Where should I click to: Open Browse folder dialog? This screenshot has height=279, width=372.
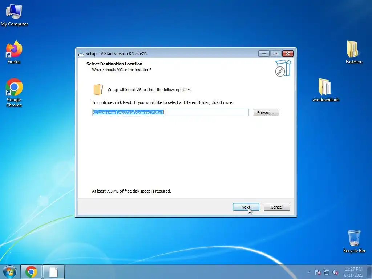tap(266, 113)
